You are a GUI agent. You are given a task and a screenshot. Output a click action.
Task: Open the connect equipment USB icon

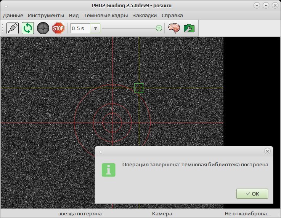pyautogui.click(x=13, y=28)
